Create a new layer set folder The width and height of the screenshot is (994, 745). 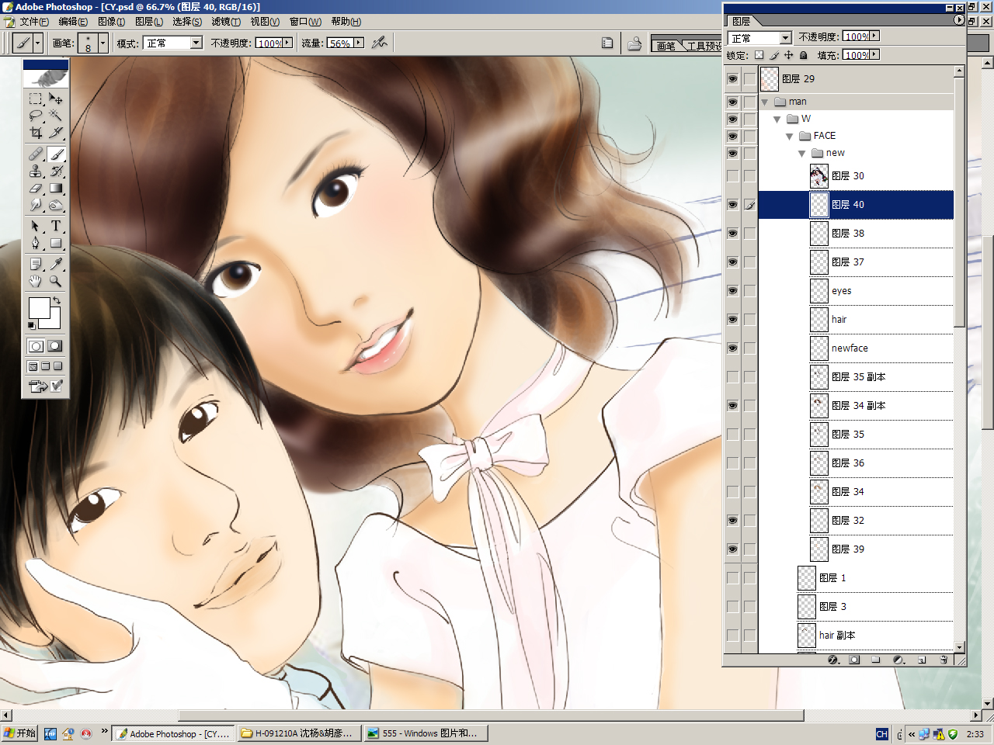coord(876,660)
